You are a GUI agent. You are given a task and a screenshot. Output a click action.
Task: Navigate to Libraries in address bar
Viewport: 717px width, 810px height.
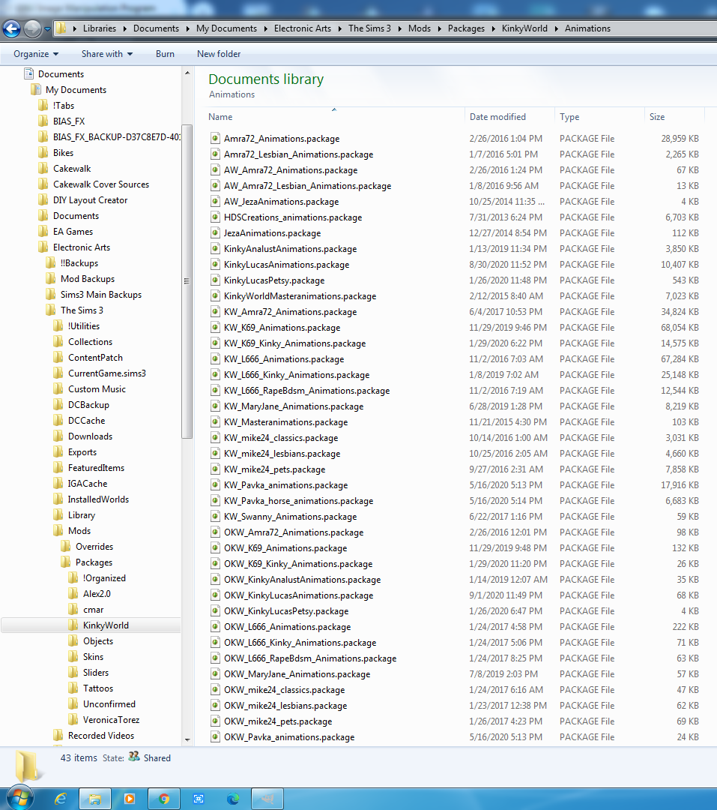[x=100, y=28]
